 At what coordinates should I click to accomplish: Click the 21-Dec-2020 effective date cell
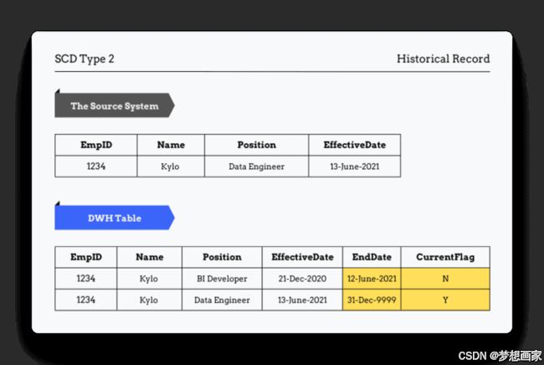pos(302,279)
